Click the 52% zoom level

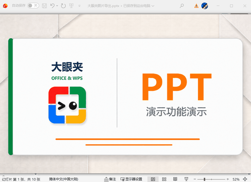pyautogui.click(x=236, y=179)
